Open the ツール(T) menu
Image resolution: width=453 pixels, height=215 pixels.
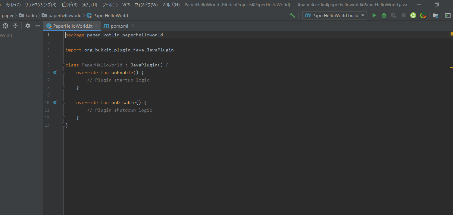coord(110,5)
